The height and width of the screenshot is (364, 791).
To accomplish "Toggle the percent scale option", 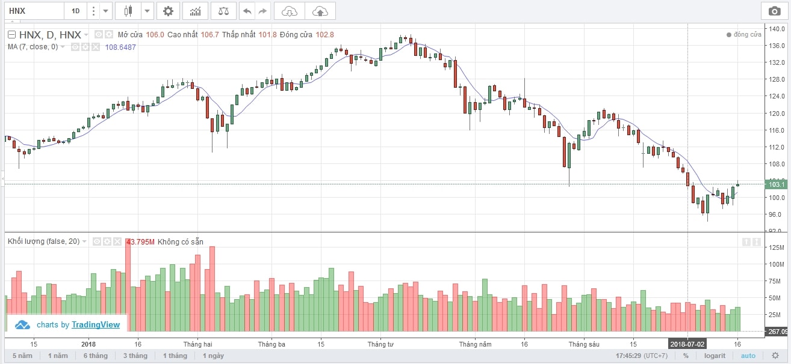I will (x=686, y=356).
